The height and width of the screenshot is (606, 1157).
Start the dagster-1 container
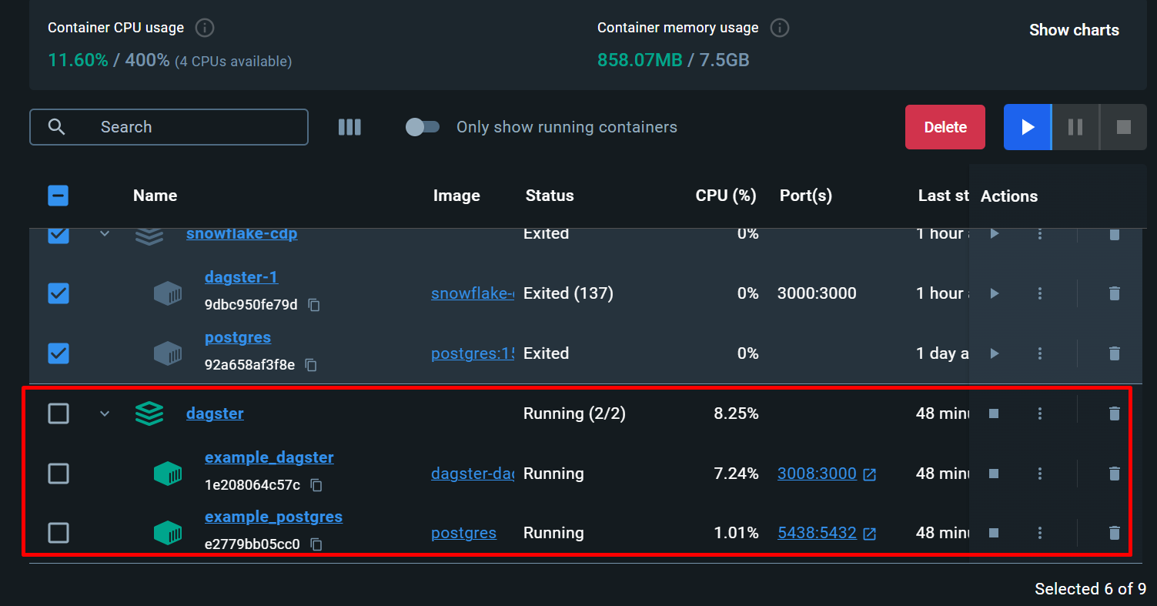point(994,293)
